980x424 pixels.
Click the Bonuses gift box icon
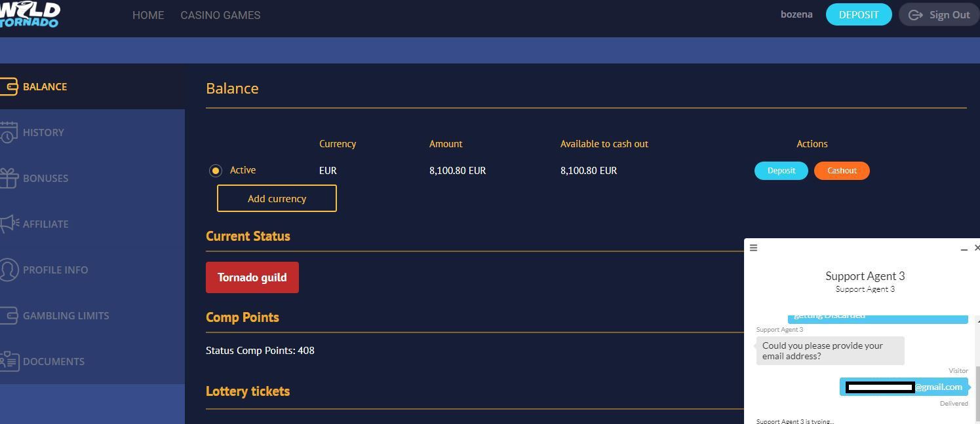tap(9, 178)
